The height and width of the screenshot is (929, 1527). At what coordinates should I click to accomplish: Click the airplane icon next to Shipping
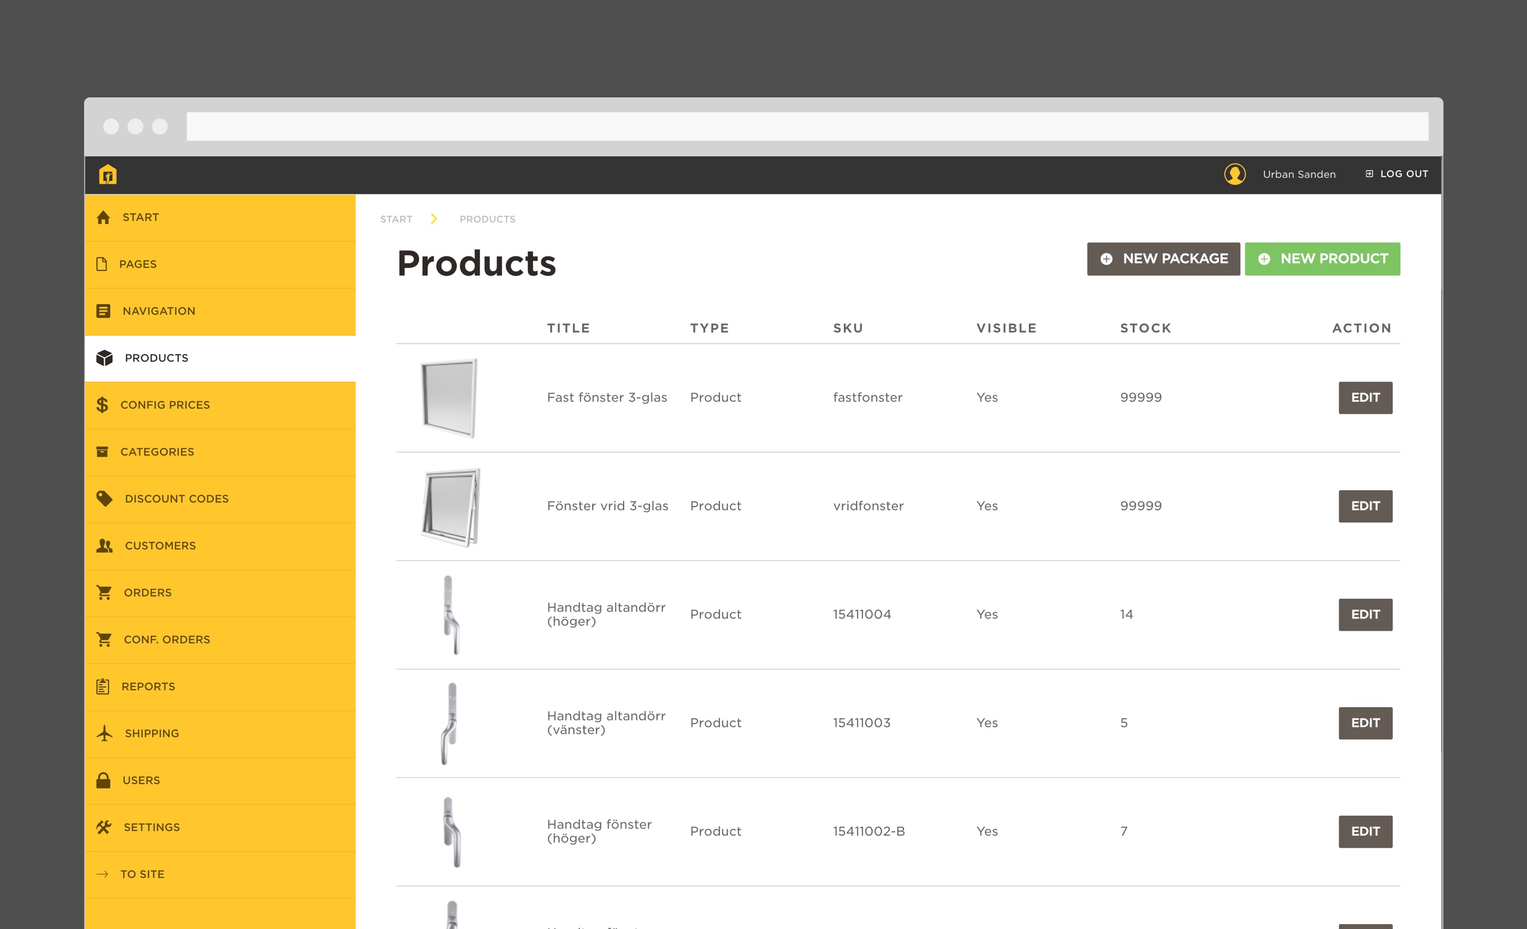point(105,733)
